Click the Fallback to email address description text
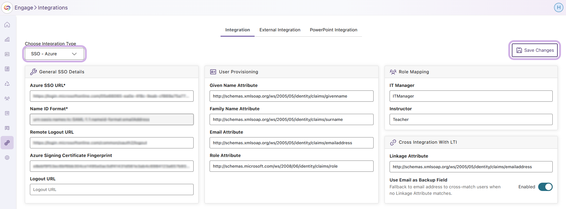The image size is (566, 209). pos(445,190)
